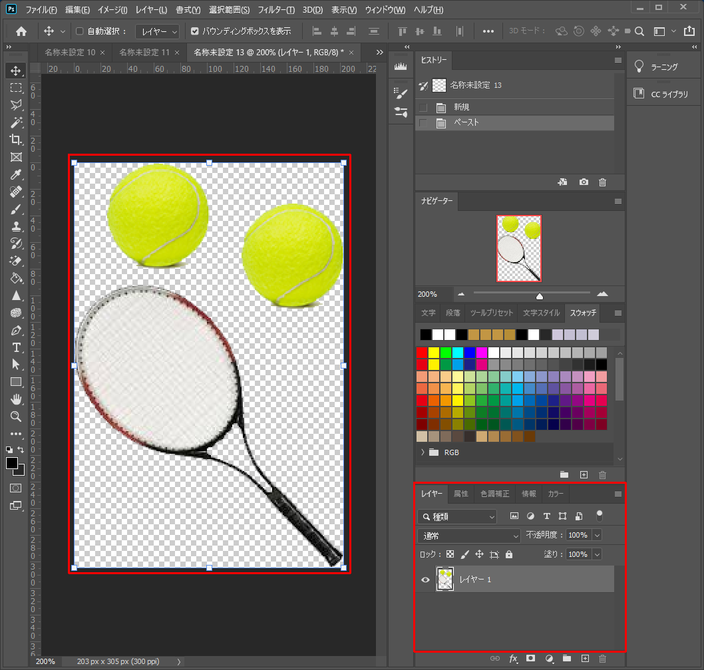Screen dimensions: 704x670
Task: Select the Rectangular Marquee tool
Action: pyautogui.click(x=16, y=88)
